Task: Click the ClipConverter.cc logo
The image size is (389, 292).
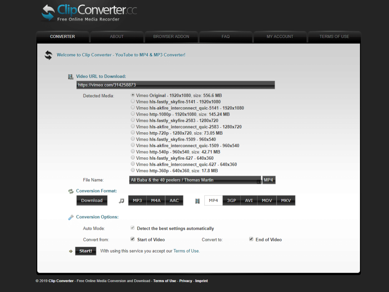Action: click(89, 13)
